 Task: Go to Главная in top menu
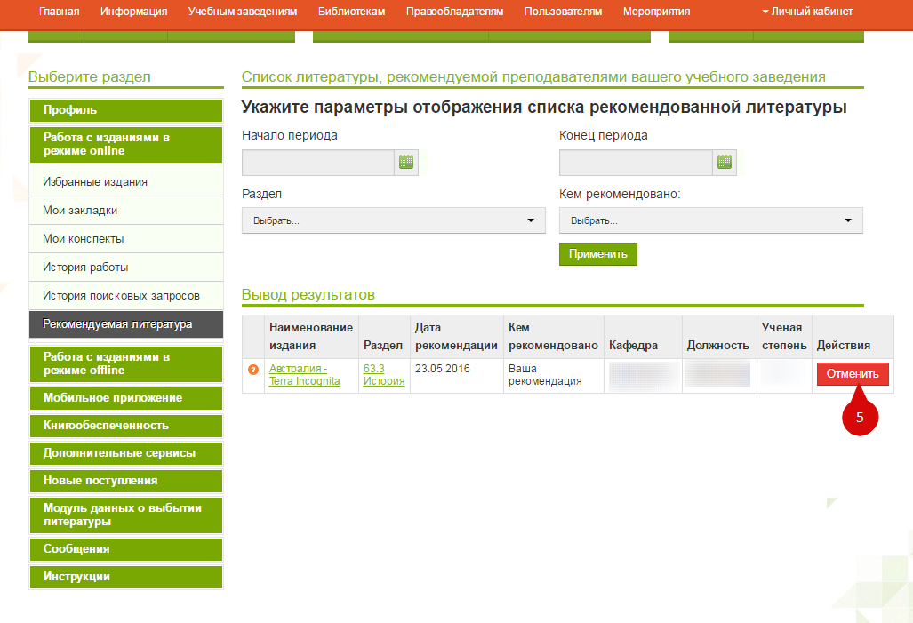point(59,12)
